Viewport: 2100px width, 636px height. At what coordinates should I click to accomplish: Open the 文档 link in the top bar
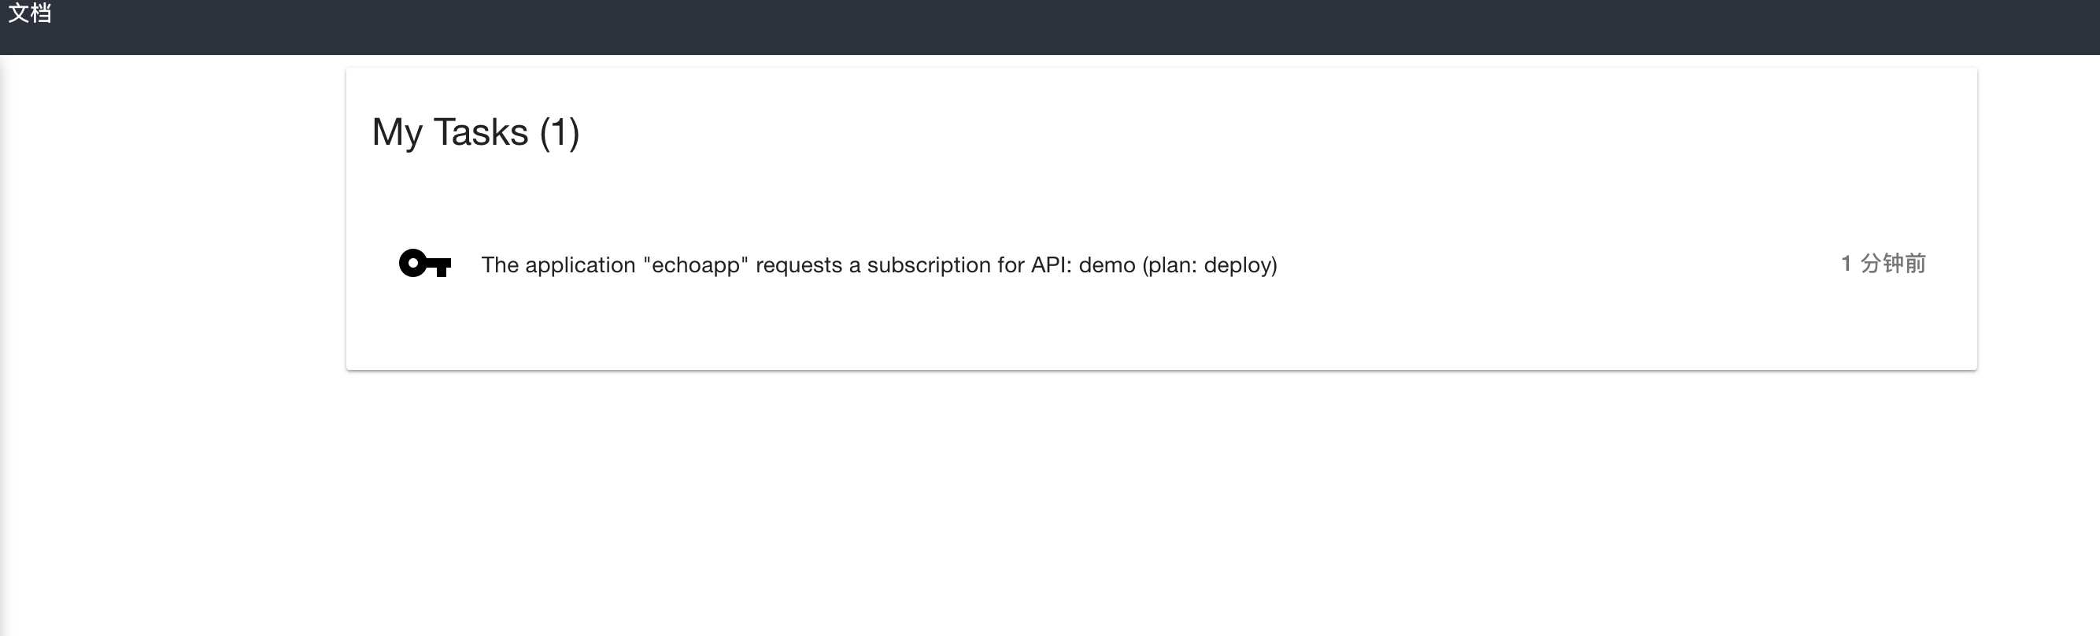pos(30,13)
